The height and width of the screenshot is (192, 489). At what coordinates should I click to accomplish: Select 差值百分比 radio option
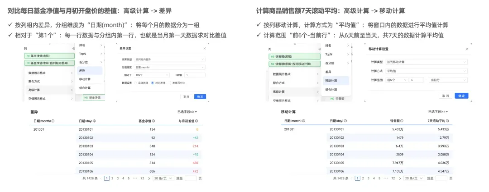[x=170, y=83]
